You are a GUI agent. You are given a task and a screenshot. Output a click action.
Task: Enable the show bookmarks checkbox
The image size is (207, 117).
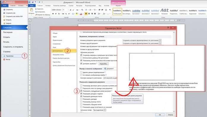(x=81, y=99)
